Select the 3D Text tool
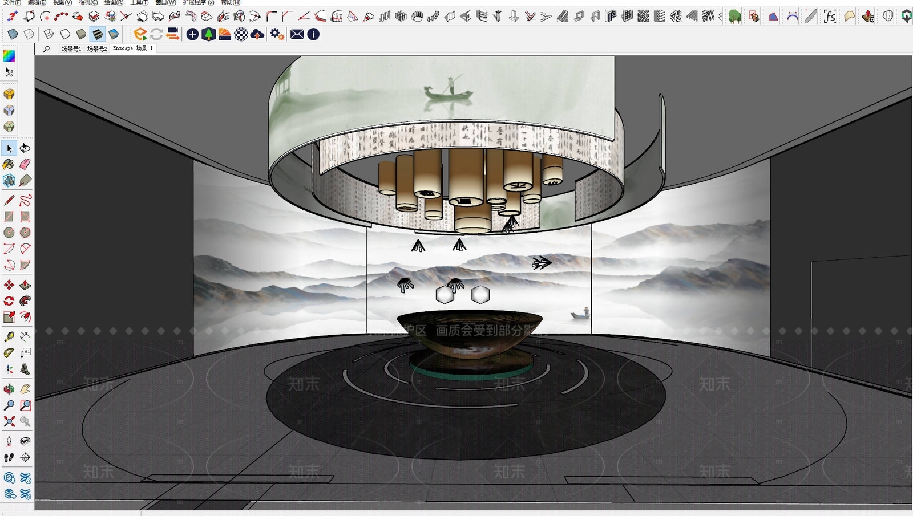913x516 pixels. (25, 369)
